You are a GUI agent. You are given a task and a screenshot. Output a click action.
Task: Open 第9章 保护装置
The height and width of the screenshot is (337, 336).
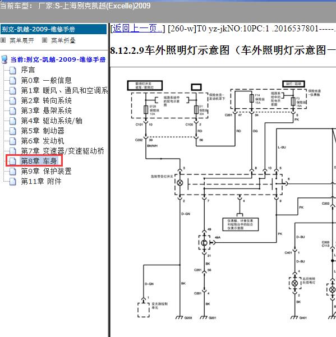click(46, 171)
